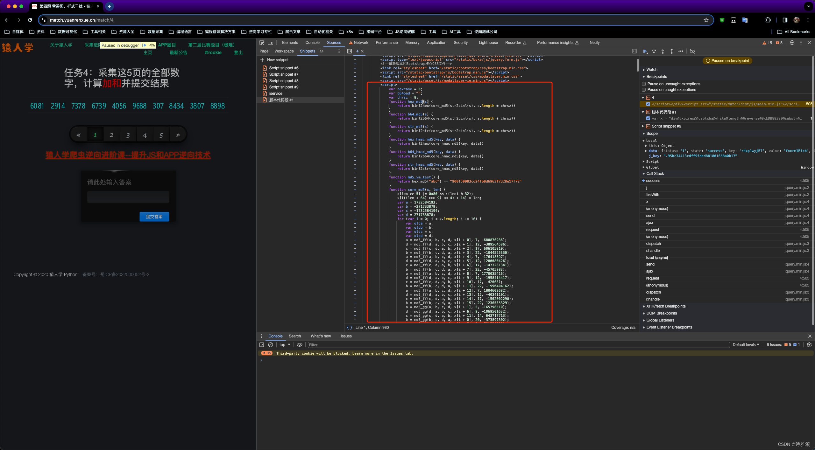Open console settings gear icon

coord(809,345)
